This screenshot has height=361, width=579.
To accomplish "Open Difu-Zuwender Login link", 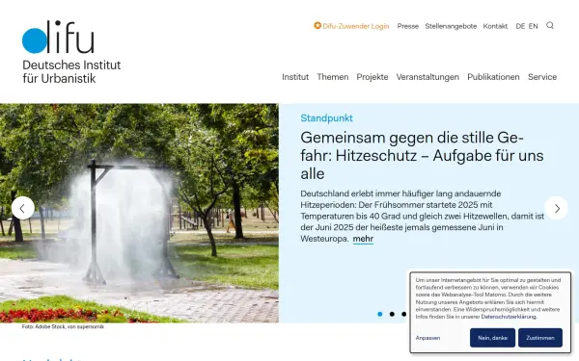I will [x=355, y=26].
